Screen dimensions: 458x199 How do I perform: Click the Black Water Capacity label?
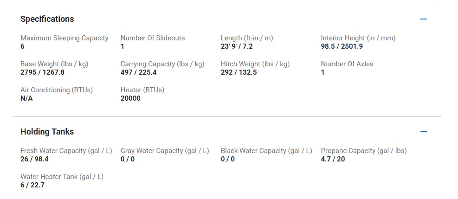pos(266,151)
